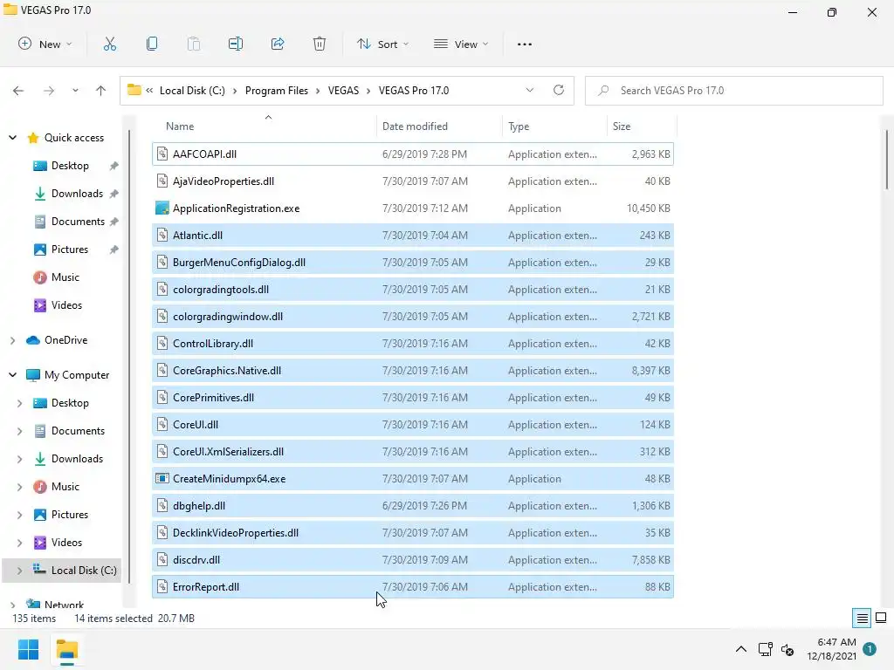This screenshot has height=670, width=894.
Task: Click the Cut scissors icon
Action: click(x=109, y=44)
